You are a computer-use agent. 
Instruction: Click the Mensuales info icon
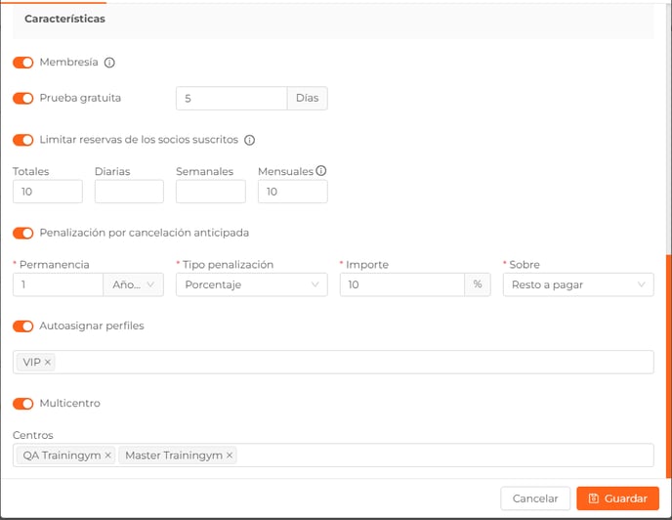tap(321, 171)
